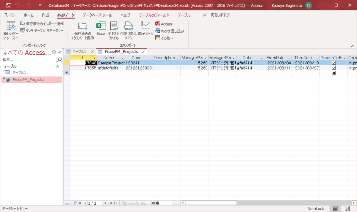Collapse the テーブル group in the navigation pane
357x212 pixels.
58,67
